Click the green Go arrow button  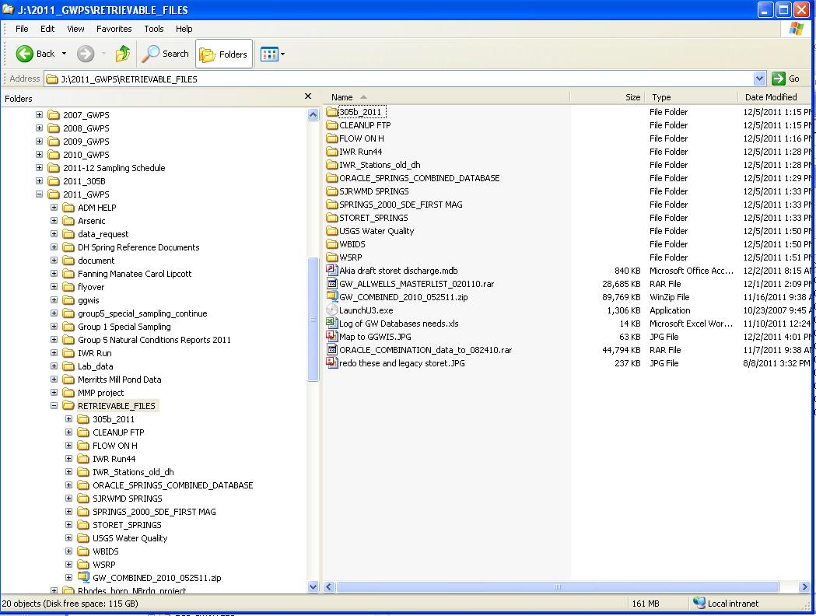point(779,79)
